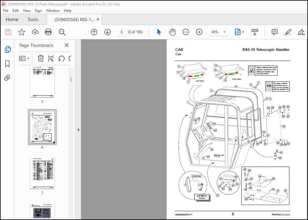Upload file to cloud icon
Screen dimensions: 308x220
pos(35,32)
